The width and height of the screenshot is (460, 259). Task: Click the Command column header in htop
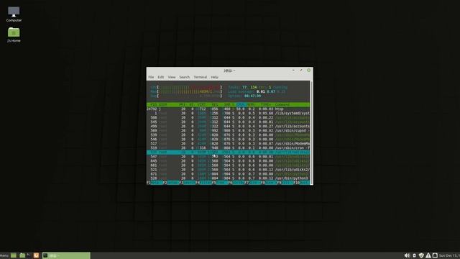pos(282,104)
